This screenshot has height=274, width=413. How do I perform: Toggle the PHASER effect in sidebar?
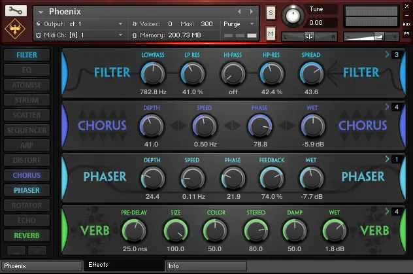click(27, 190)
